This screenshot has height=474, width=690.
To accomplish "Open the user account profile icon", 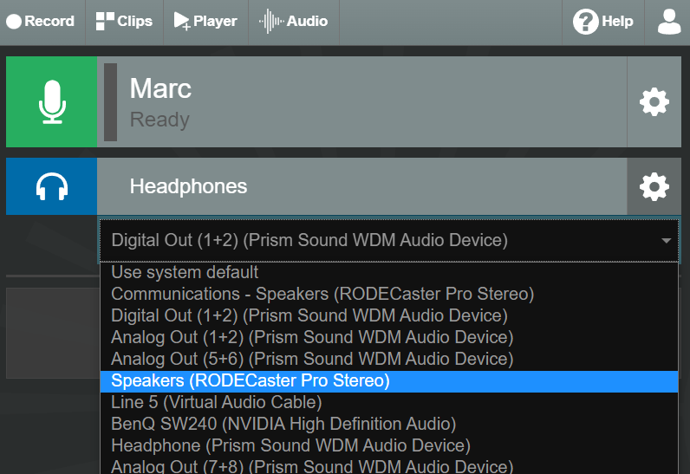I will tap(669, 22).
